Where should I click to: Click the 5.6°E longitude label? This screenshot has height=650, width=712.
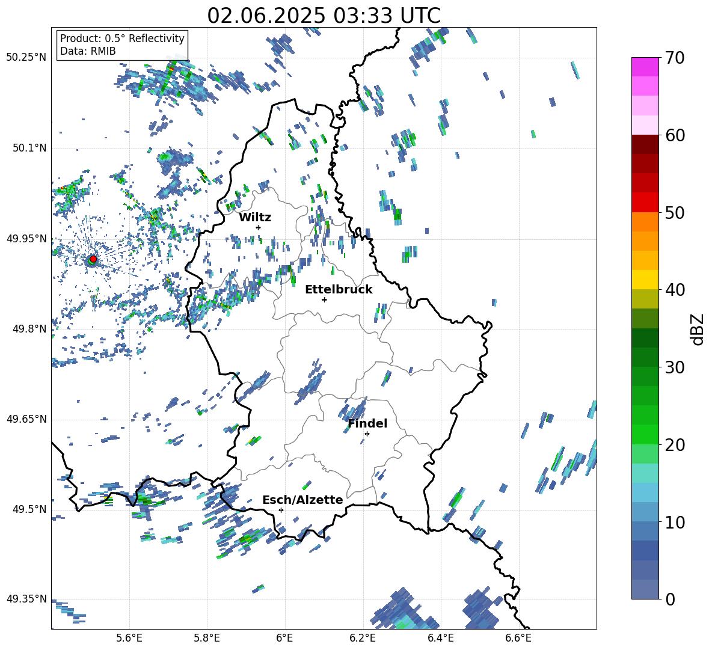[x=129, y=638]
